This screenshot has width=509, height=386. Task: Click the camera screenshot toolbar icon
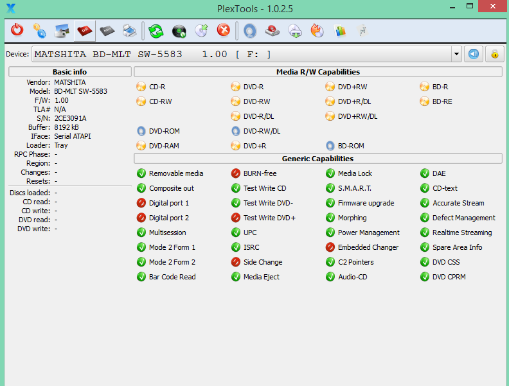point(62,31)
